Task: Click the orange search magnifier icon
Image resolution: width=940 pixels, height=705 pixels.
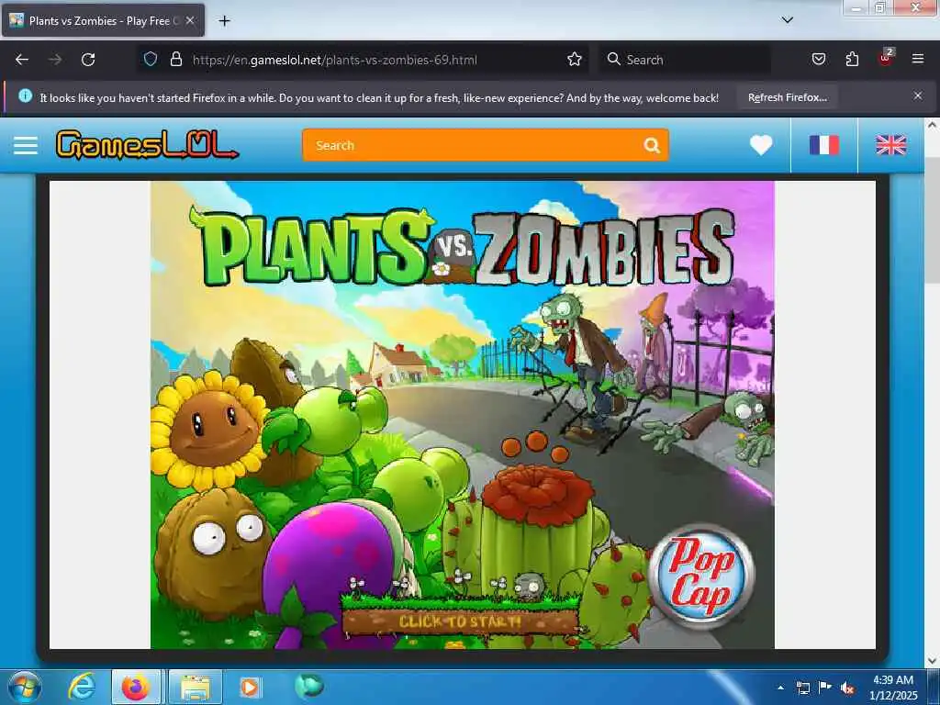Action: pyautogui.click(x=652, y=145)
